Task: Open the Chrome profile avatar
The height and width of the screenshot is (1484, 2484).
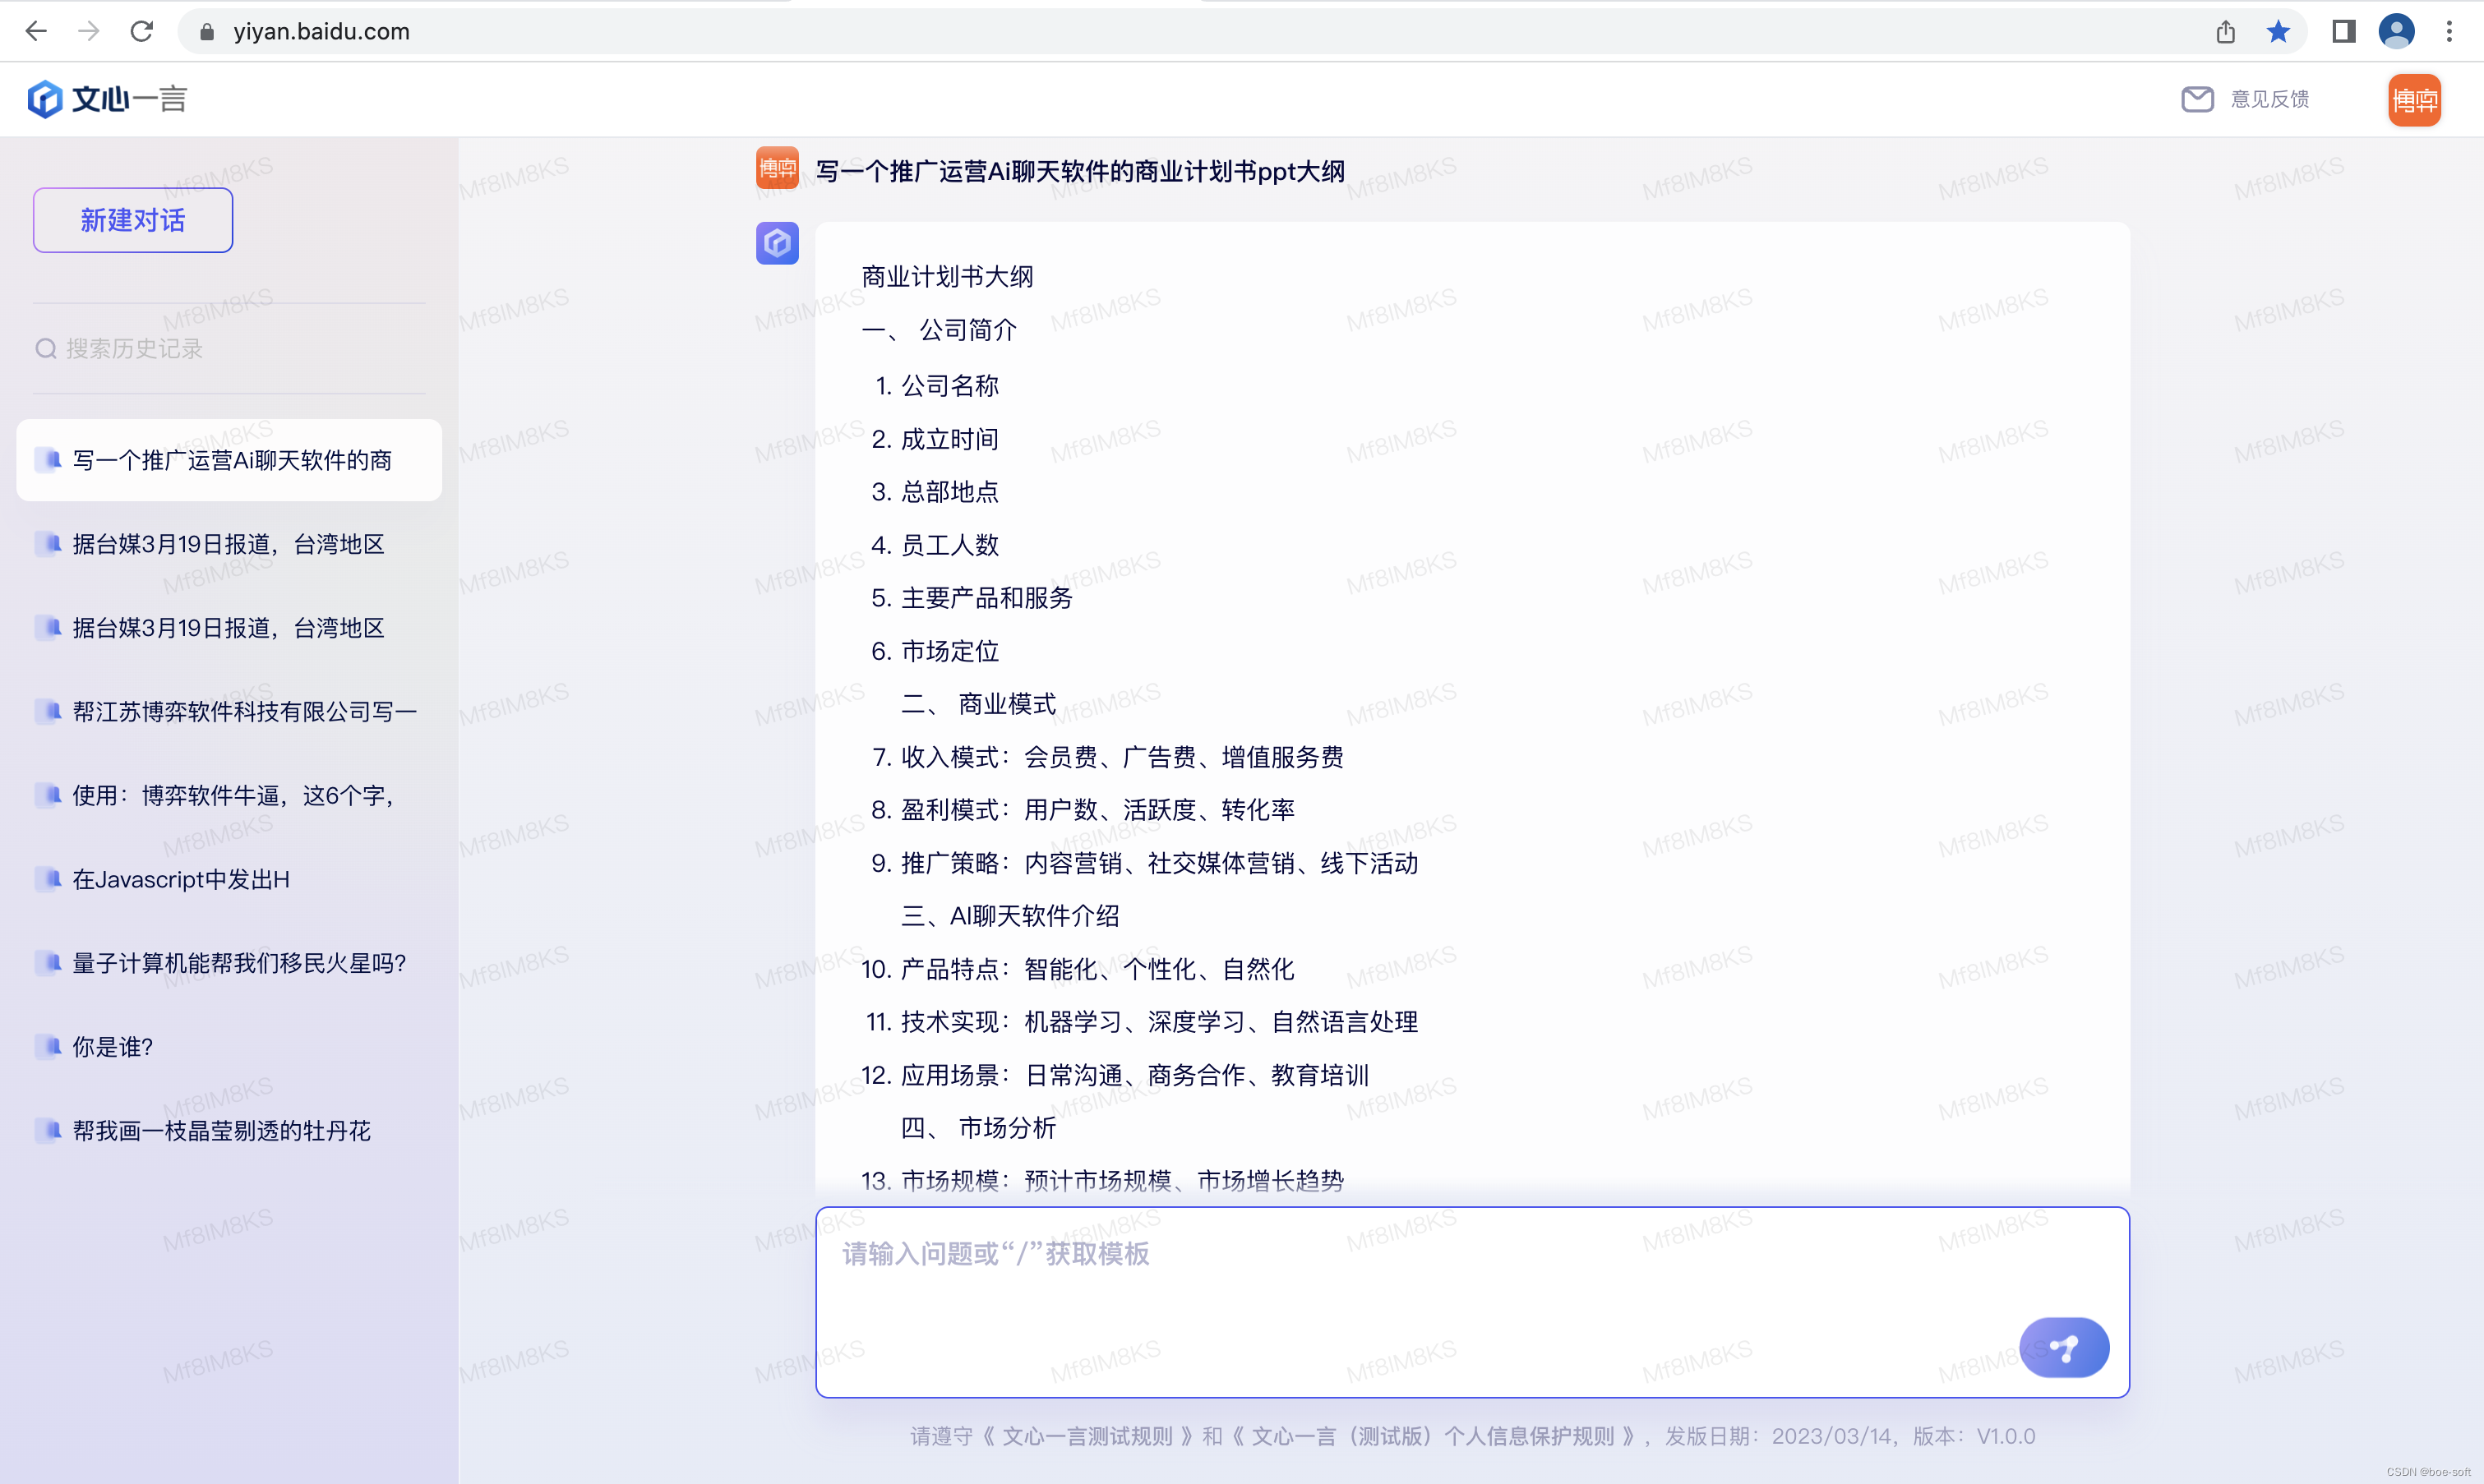Action: 2396,31
